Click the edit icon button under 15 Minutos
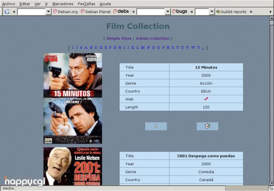The width and height of the screenshot is (274, 191). coord(207,126)
